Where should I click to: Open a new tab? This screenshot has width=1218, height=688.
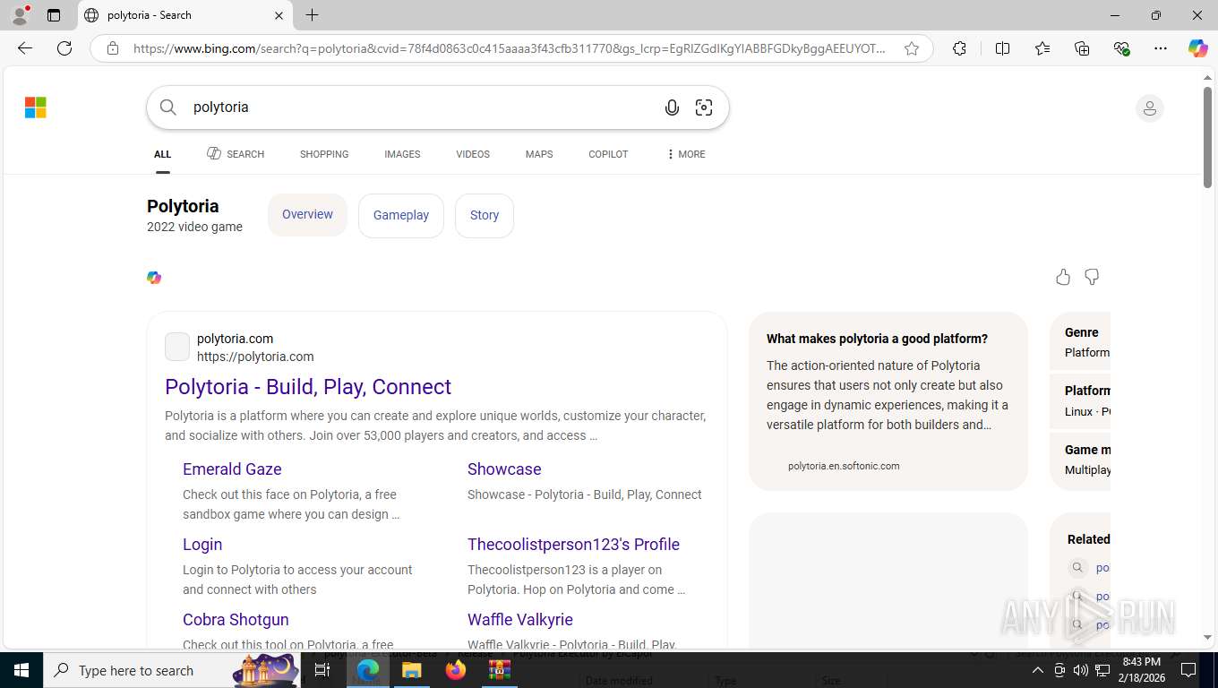(312, 15)
